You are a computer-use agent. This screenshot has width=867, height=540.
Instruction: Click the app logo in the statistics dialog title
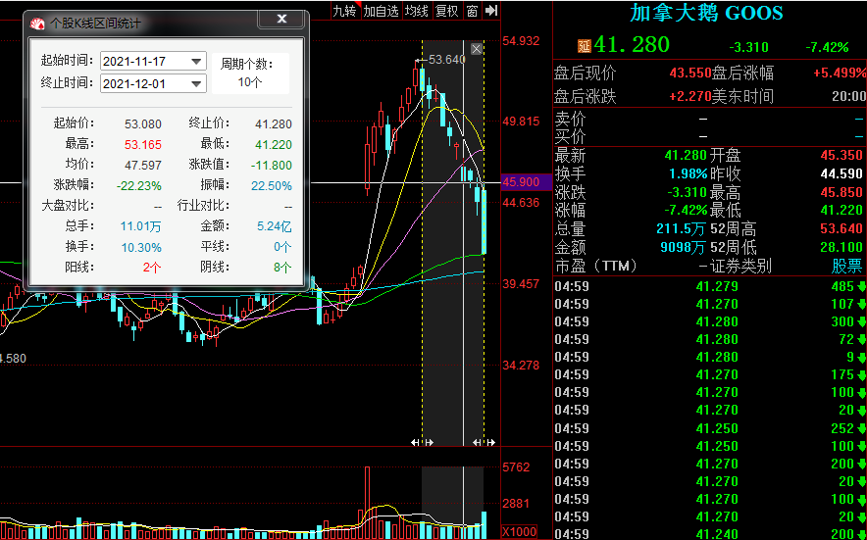36,22
